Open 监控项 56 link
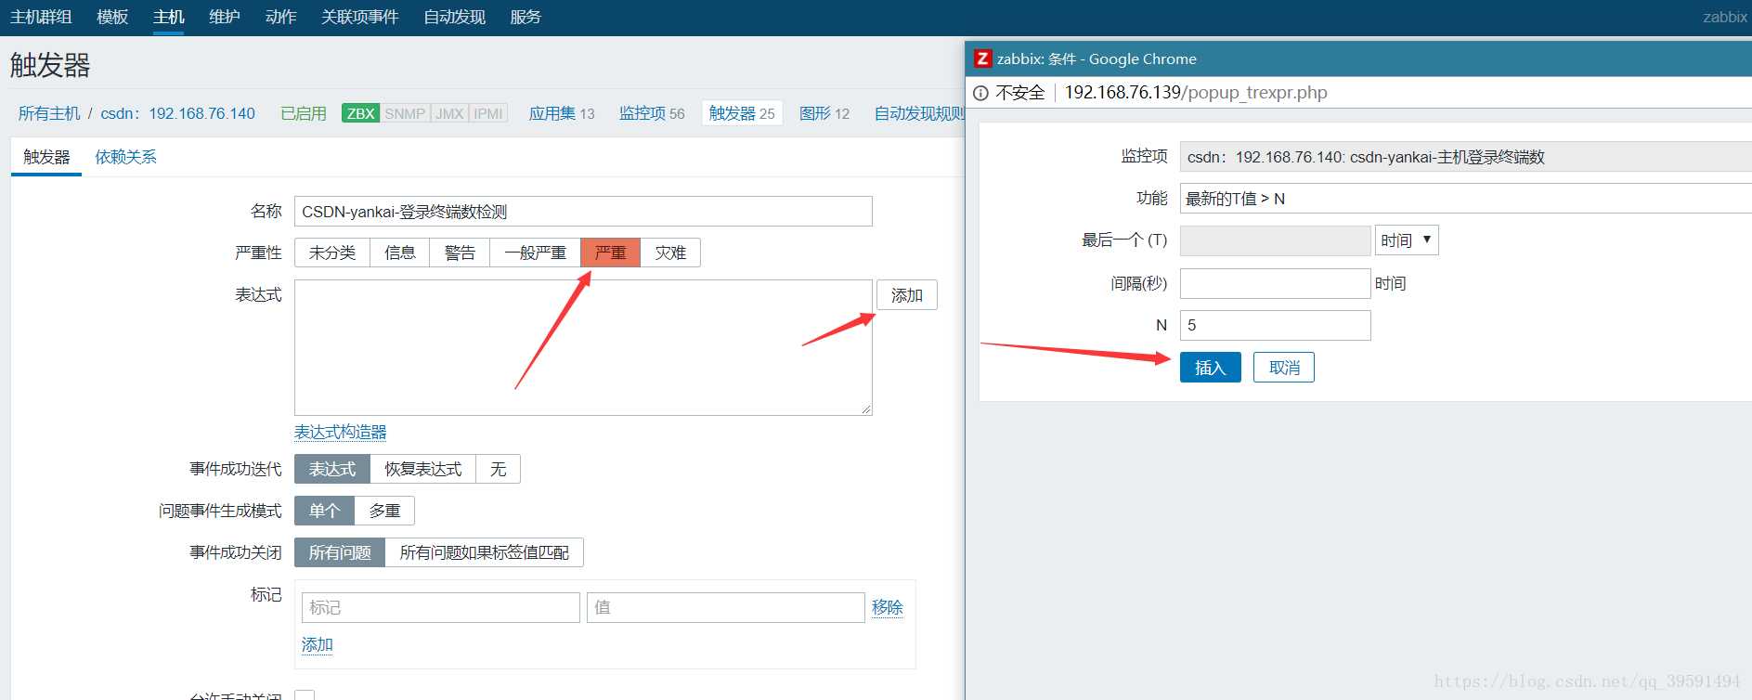The height and width of the screenshot is (700, 1752). coord(652,113)
